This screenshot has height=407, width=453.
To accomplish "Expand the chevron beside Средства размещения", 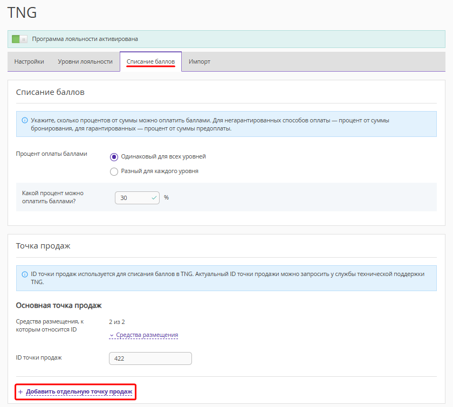I will pos(112,335).
